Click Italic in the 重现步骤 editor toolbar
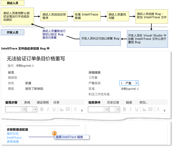Image resolution: width=173 pixels, height=147 pixels. coord(48,109)
